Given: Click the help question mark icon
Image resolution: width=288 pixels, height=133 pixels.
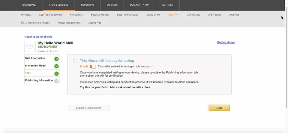Looking at the screenshot, I should click(x=152, y=67).
